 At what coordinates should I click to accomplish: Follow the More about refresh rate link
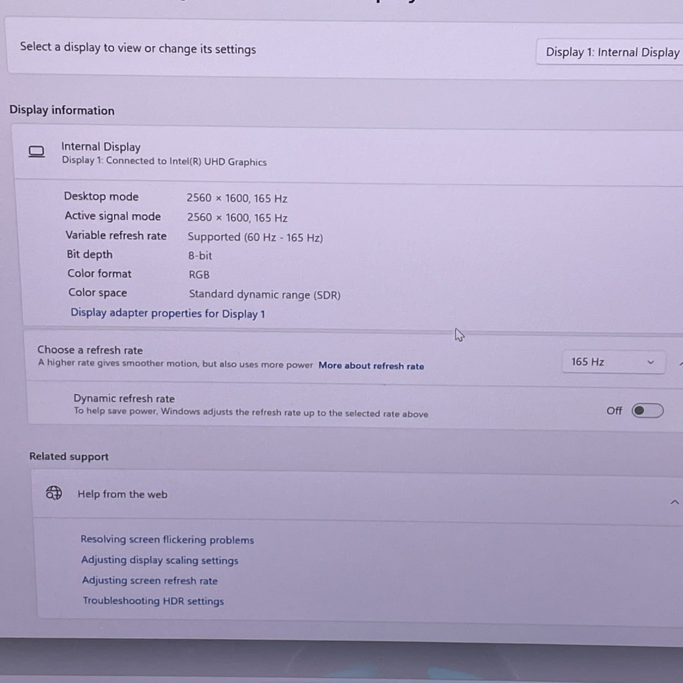click(371, 366)
